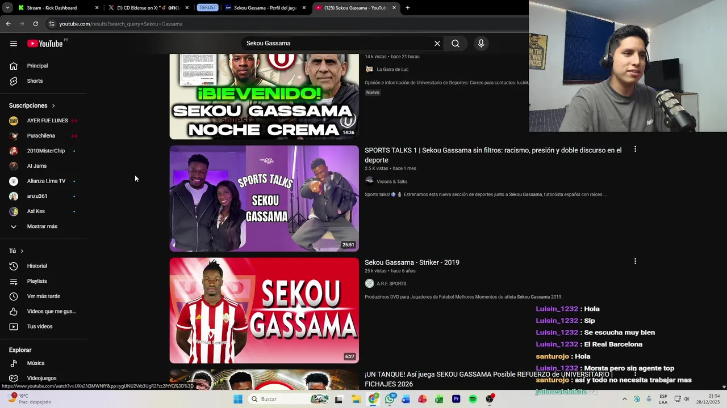This screenshot has width=727, height=408.
Task: Click the browser address bar URL
Action: [121, 24]
